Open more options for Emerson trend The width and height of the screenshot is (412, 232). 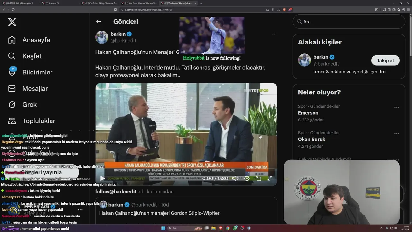(397, 107)
